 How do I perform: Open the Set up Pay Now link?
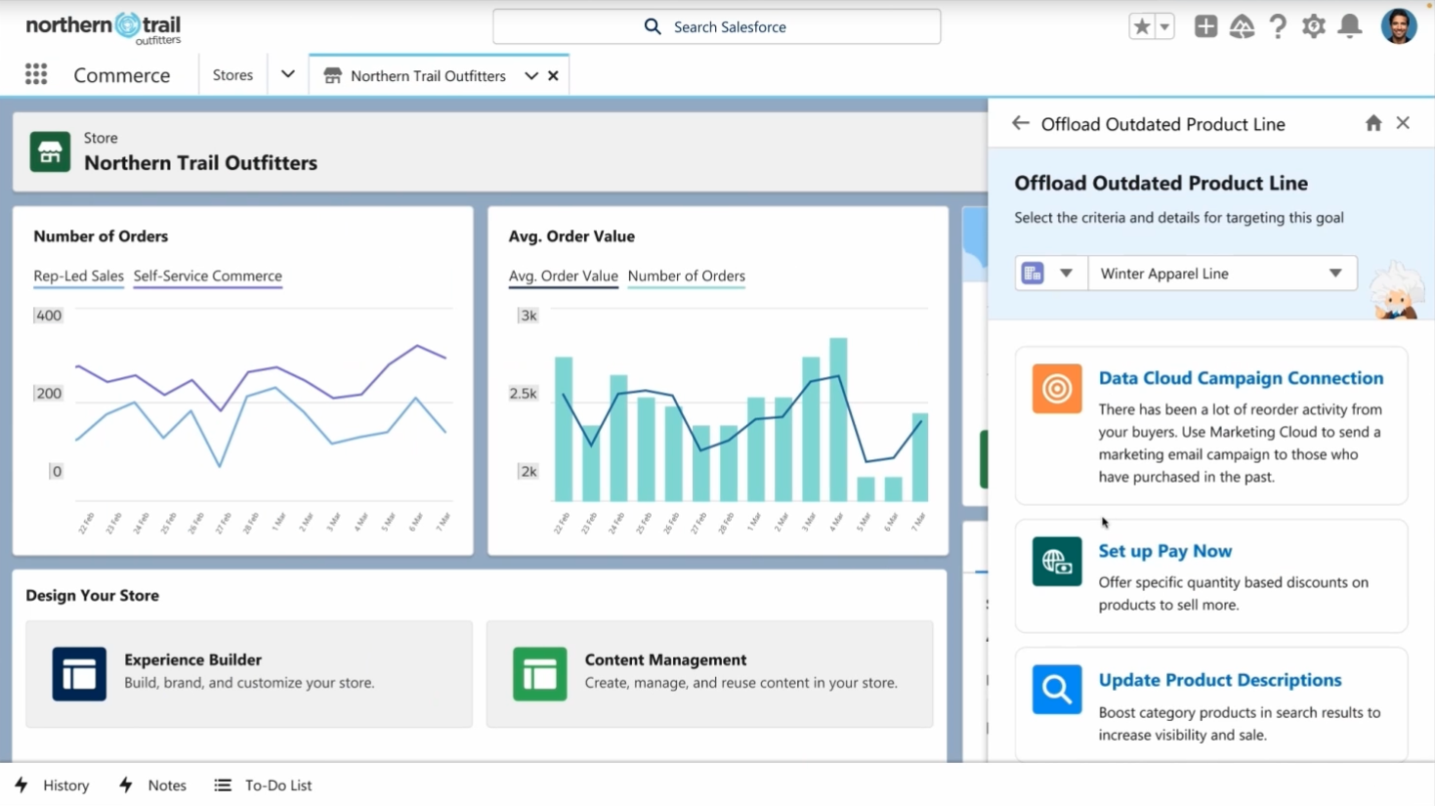1164,551
